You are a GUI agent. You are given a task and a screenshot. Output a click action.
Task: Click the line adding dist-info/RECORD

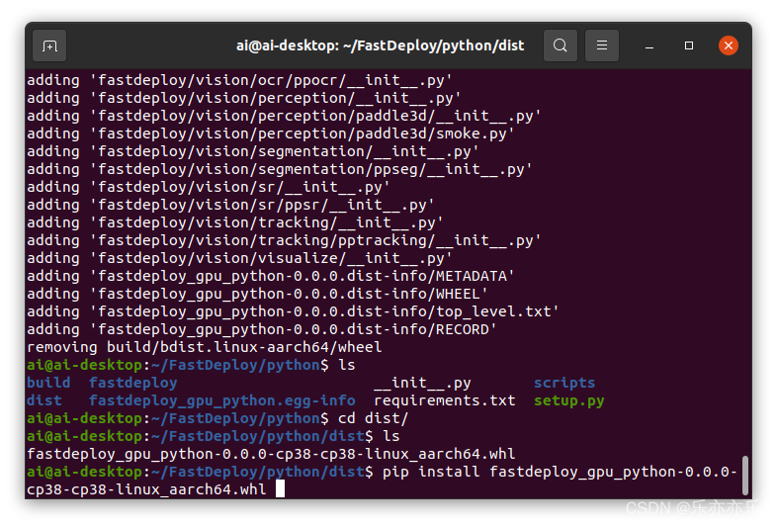[262, 329]
